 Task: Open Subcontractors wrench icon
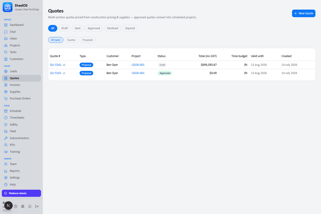[6, 138]
